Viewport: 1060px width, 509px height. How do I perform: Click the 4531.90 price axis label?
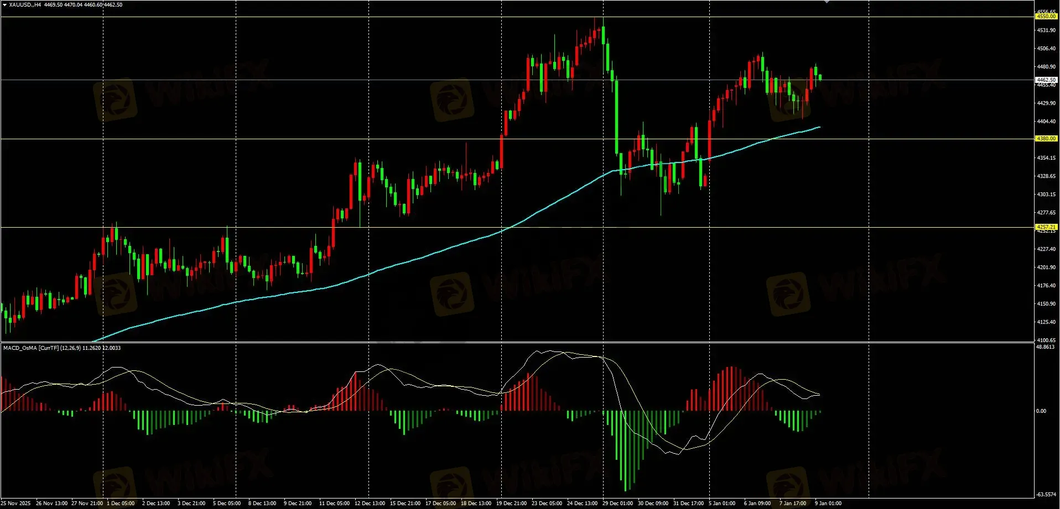tap(1046, 30)
